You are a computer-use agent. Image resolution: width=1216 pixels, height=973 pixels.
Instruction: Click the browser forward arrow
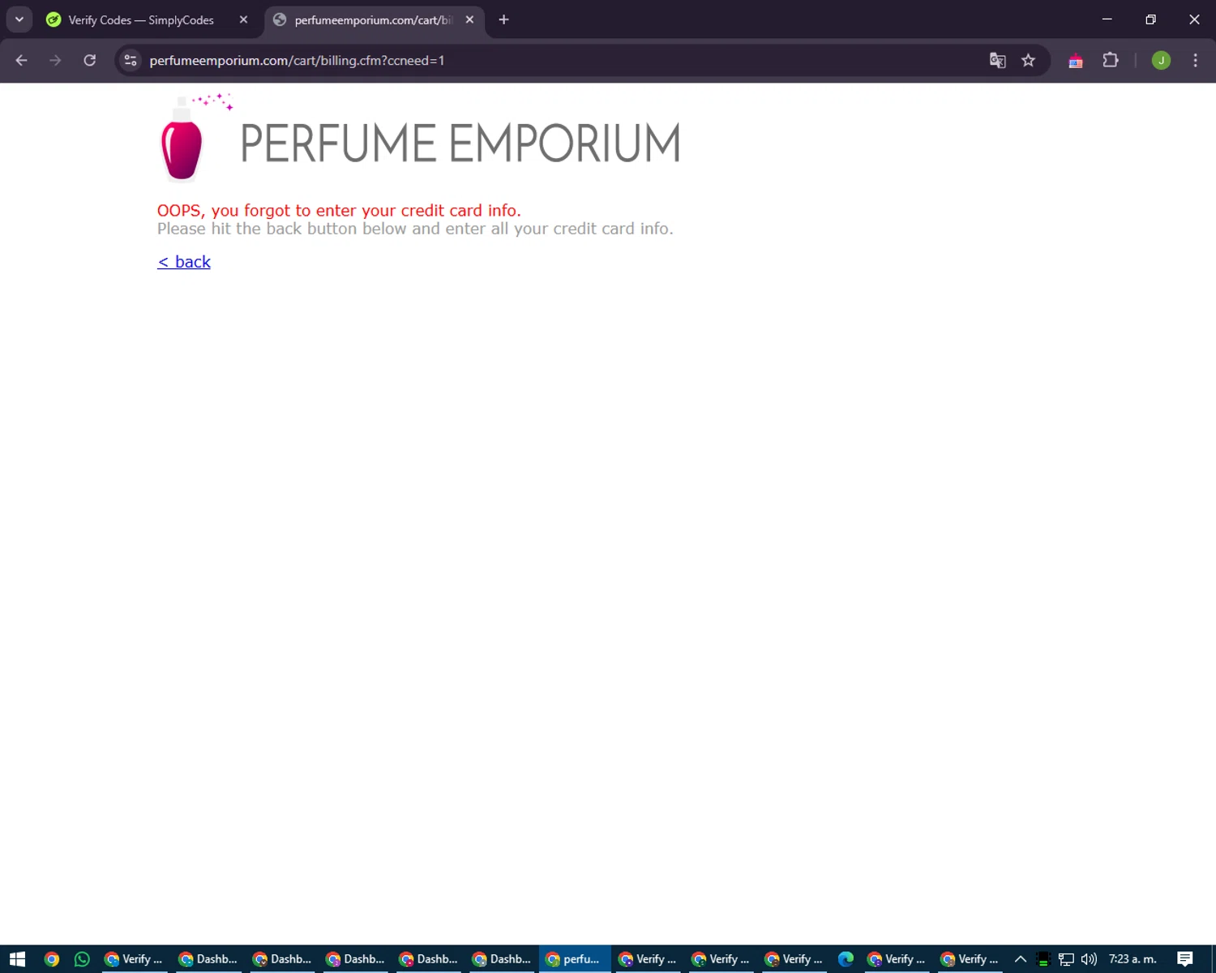point(55,60)
